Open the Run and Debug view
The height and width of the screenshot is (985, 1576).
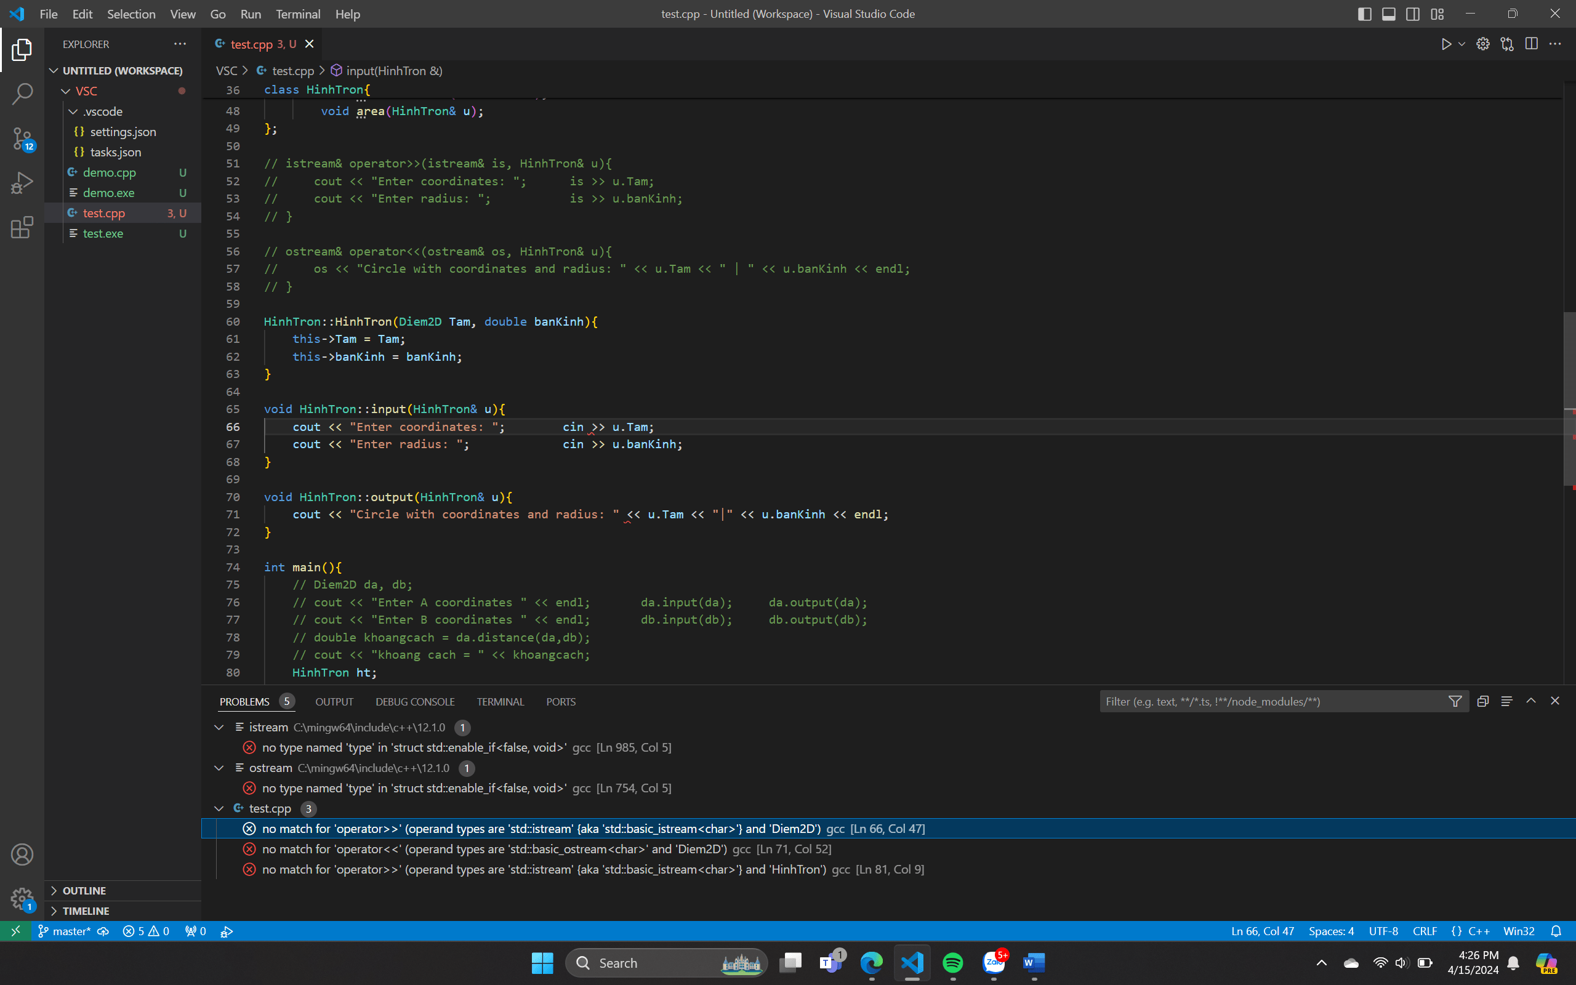(22, 183)
